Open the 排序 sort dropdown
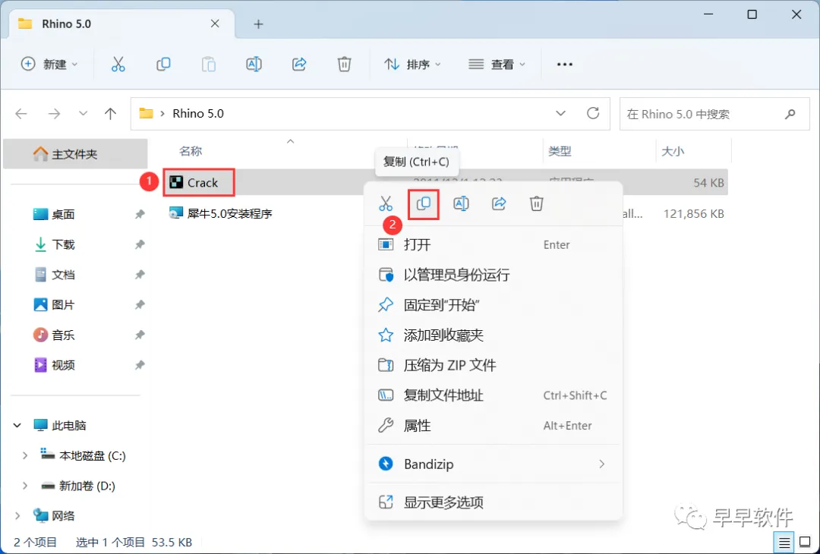This screenshot has height=554, width=820. point(412,65)
